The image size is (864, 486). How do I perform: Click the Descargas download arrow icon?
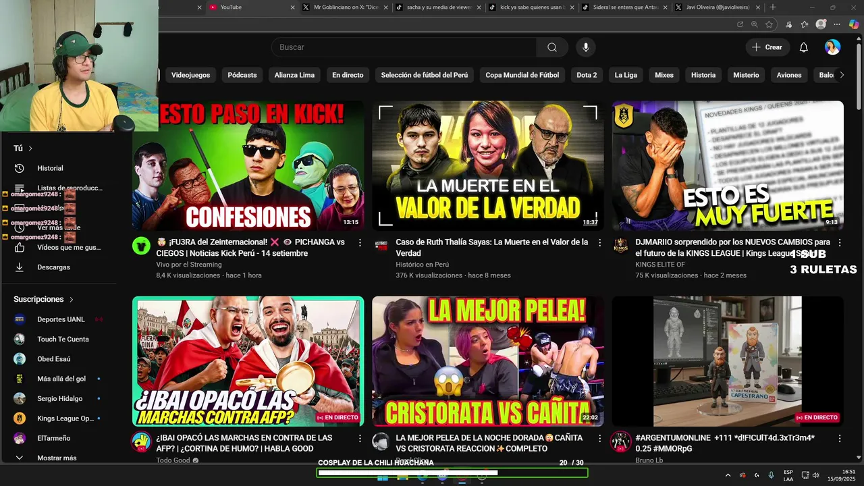[20, 267]
